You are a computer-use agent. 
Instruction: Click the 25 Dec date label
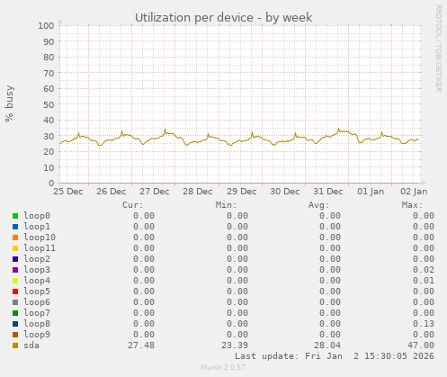[68, 192]
